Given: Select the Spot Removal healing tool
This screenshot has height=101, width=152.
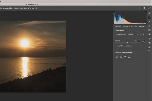Looking at the screenshot, I should click(x=149, y=21).
